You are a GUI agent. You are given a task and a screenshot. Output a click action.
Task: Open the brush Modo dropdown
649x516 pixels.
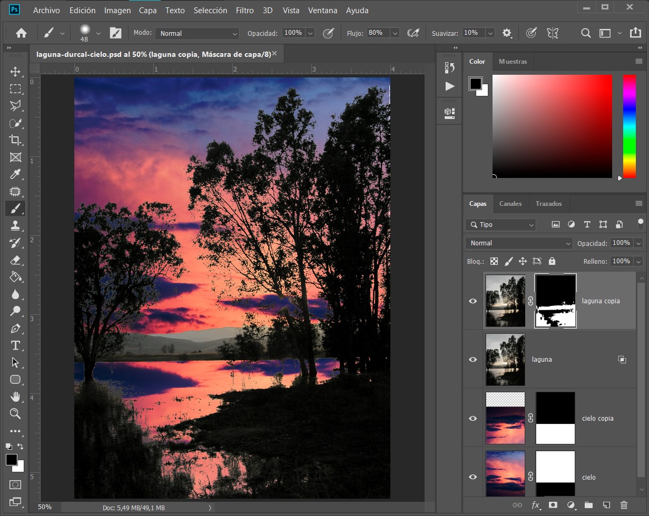tap(198, 33)
